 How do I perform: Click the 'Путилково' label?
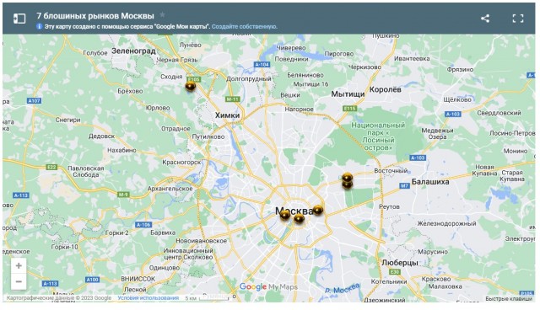point(208,136)
